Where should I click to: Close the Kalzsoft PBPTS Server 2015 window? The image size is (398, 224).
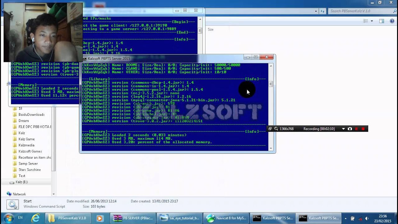point(266,57)
